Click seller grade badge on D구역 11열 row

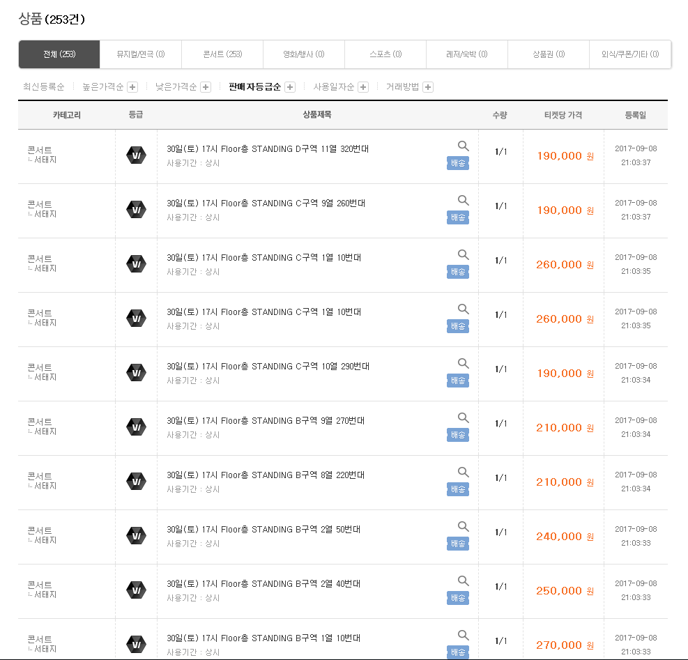[136, 155]
